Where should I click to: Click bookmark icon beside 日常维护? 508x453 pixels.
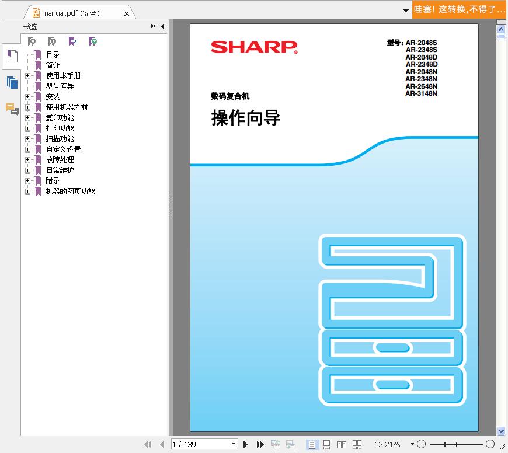pyautogui.click(x=38, y=170)
